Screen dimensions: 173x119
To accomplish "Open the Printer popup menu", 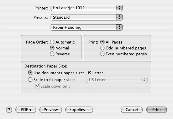I will pyautogui.click(x=87, y=8).
